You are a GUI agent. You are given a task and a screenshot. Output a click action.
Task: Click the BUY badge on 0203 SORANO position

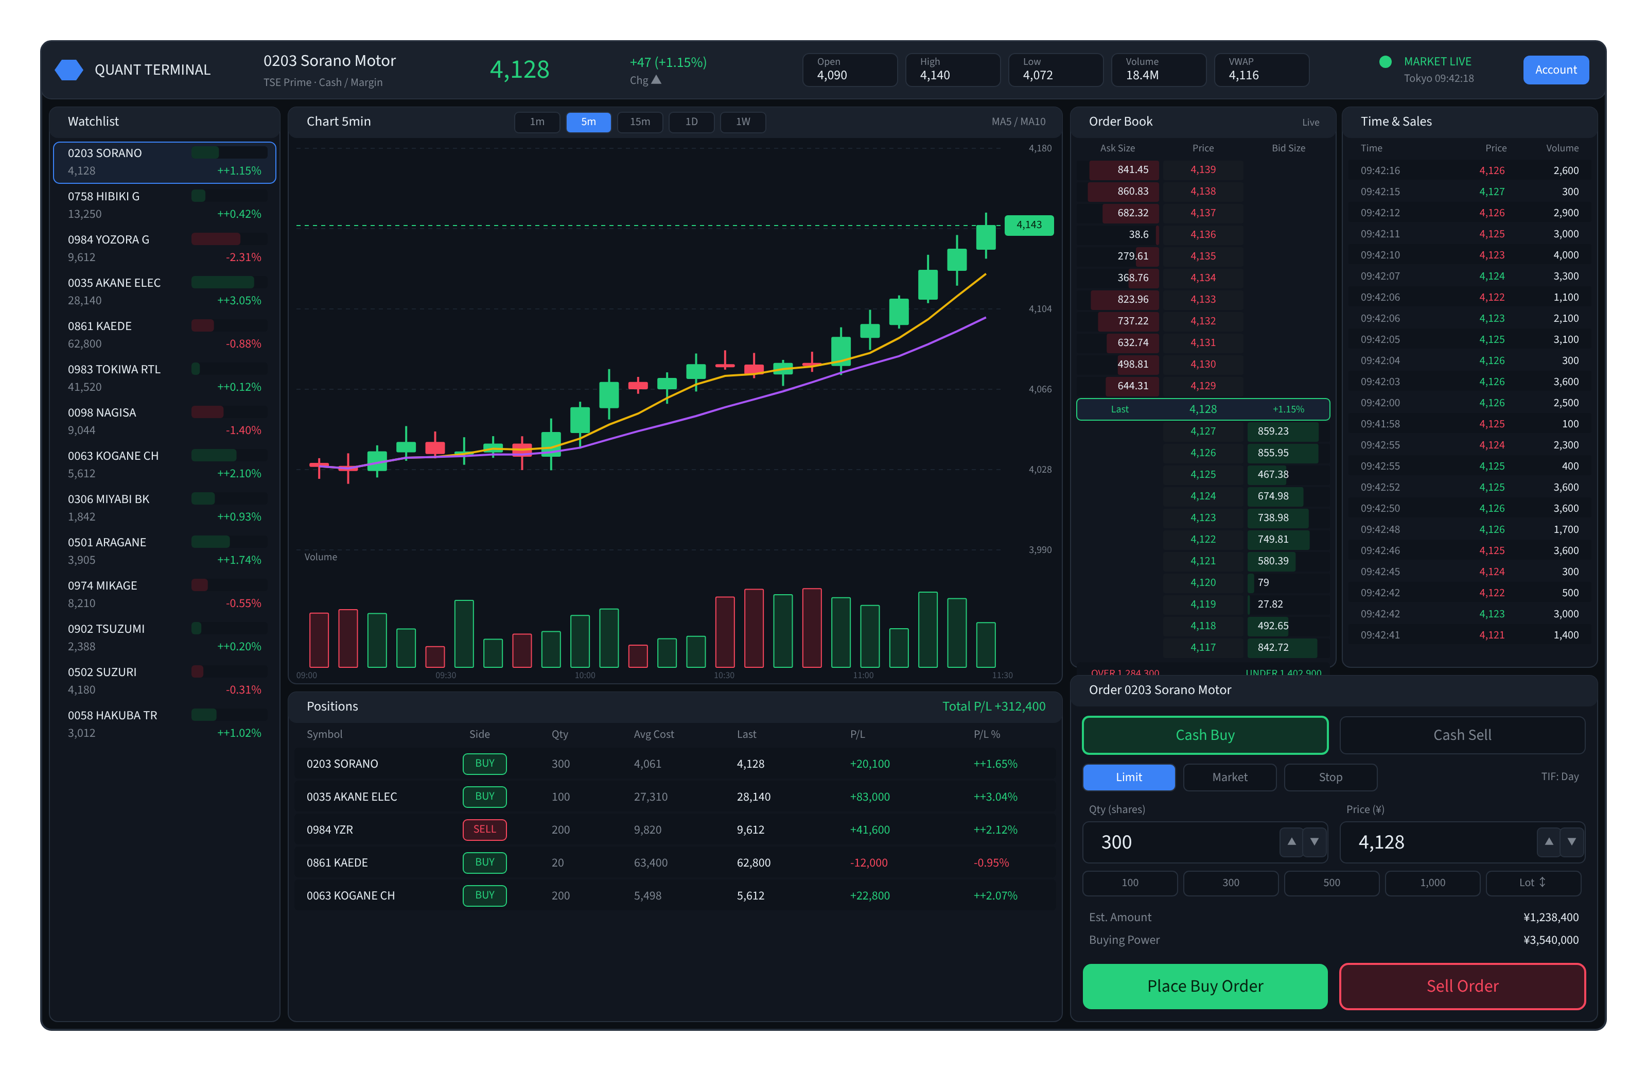pyautogui.click(x=484, y=764)
